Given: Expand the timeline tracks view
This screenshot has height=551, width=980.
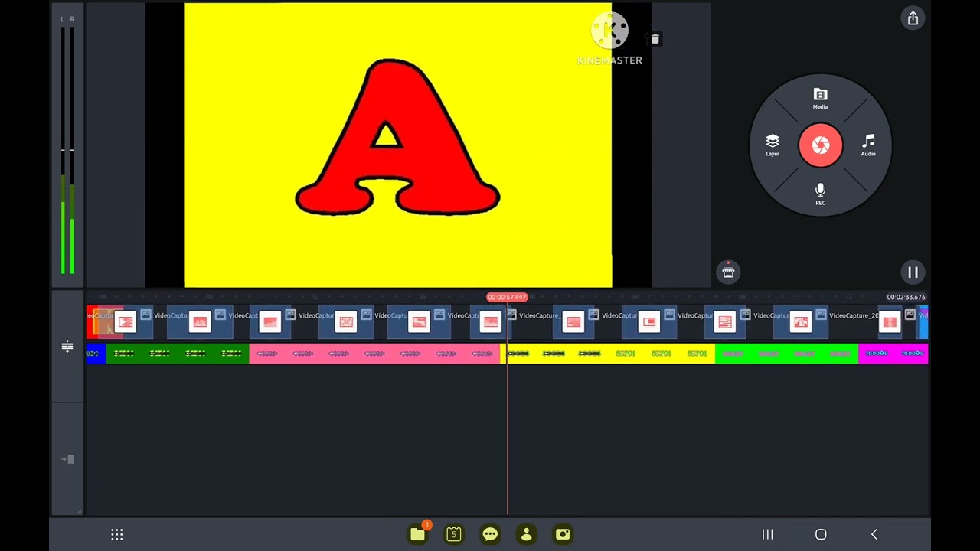Looking at the screenshot, I should click(67, 347).
